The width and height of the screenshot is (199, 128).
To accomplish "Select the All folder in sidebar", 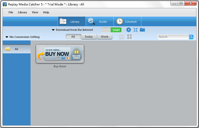I will tap(17, 49).
